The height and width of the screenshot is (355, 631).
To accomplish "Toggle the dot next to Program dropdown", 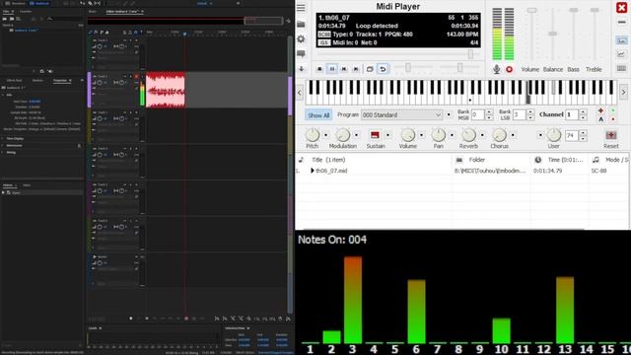I will pyautogui.click(x=449, y=114).
